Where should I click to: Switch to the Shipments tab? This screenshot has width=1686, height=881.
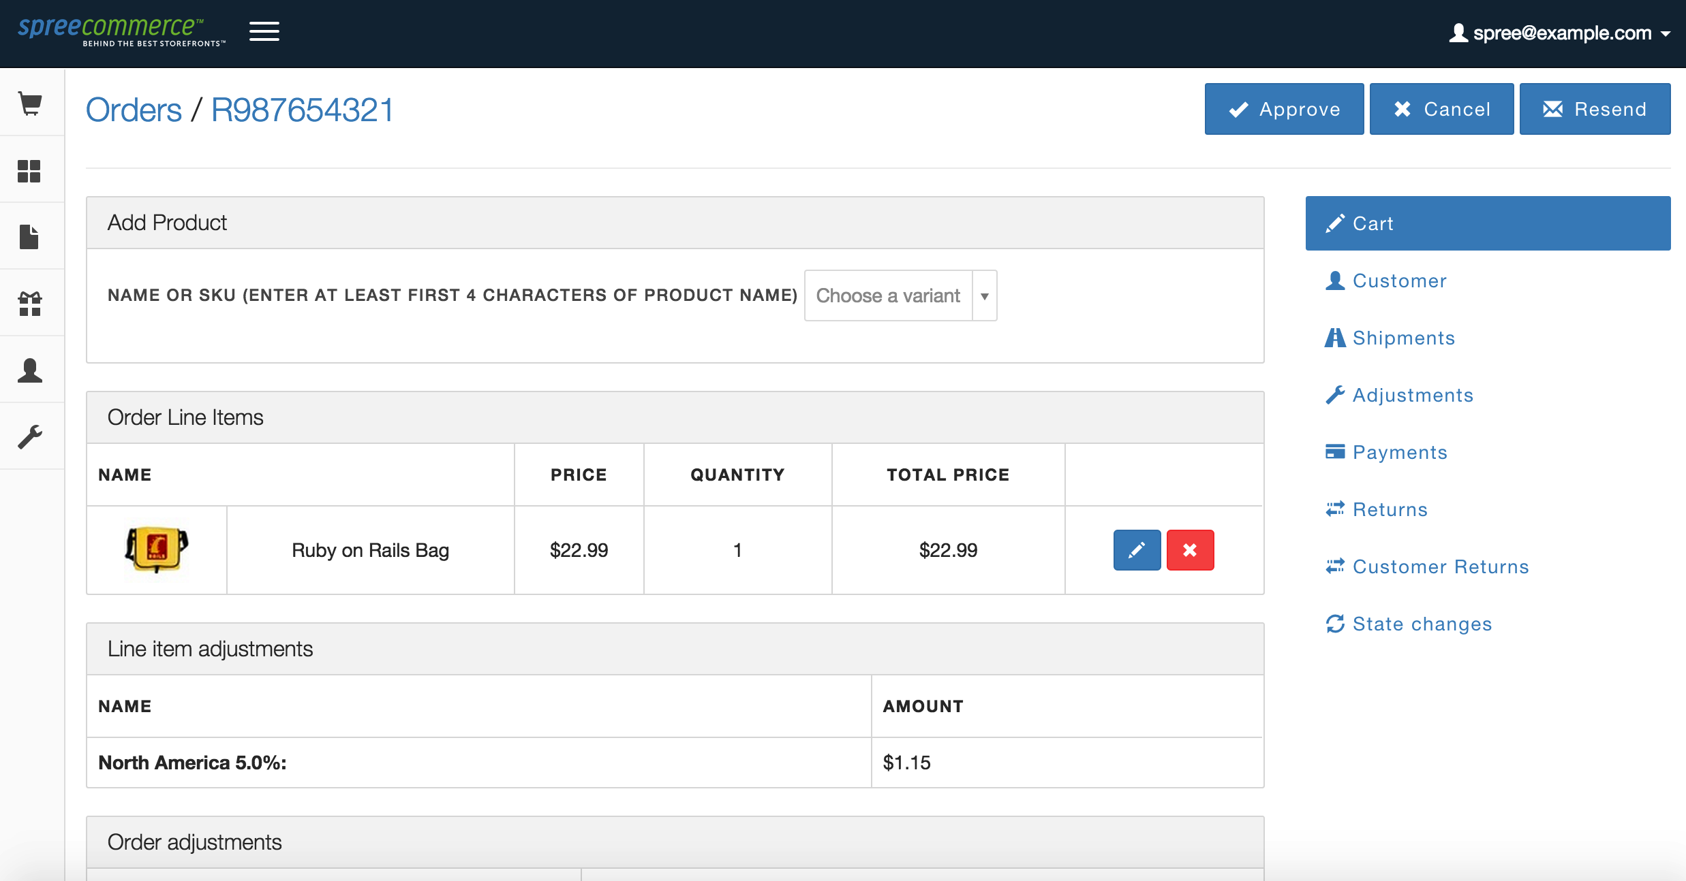(1403, 338)
